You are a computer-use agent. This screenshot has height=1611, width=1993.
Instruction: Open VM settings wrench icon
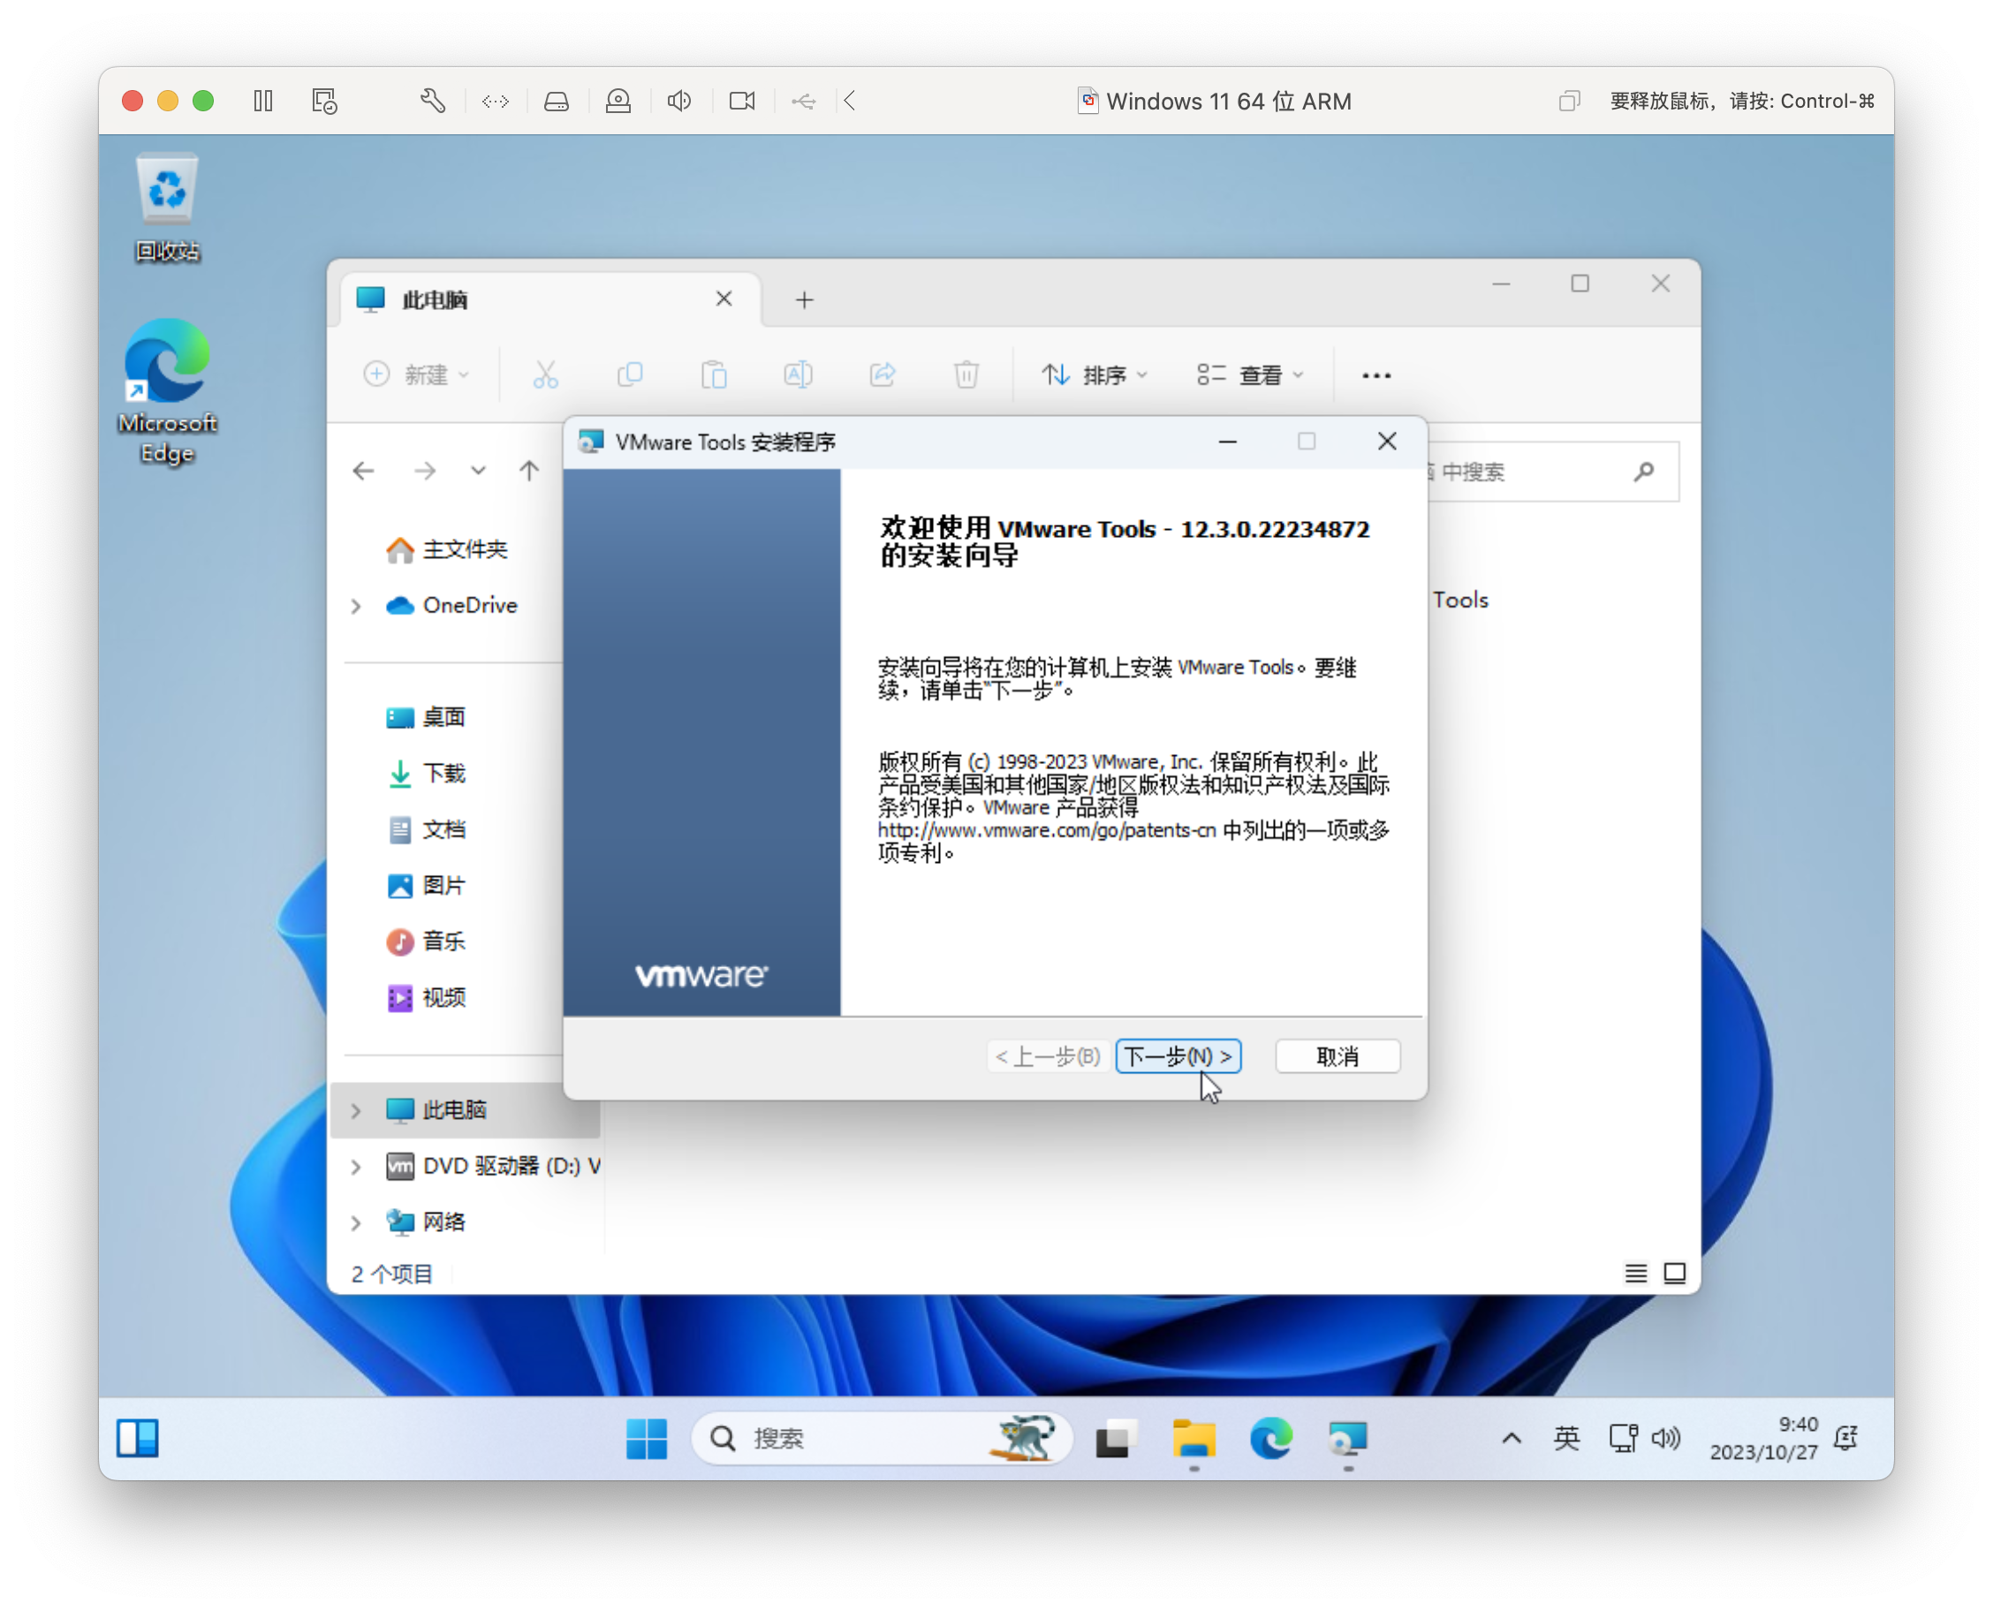[433, 102]
